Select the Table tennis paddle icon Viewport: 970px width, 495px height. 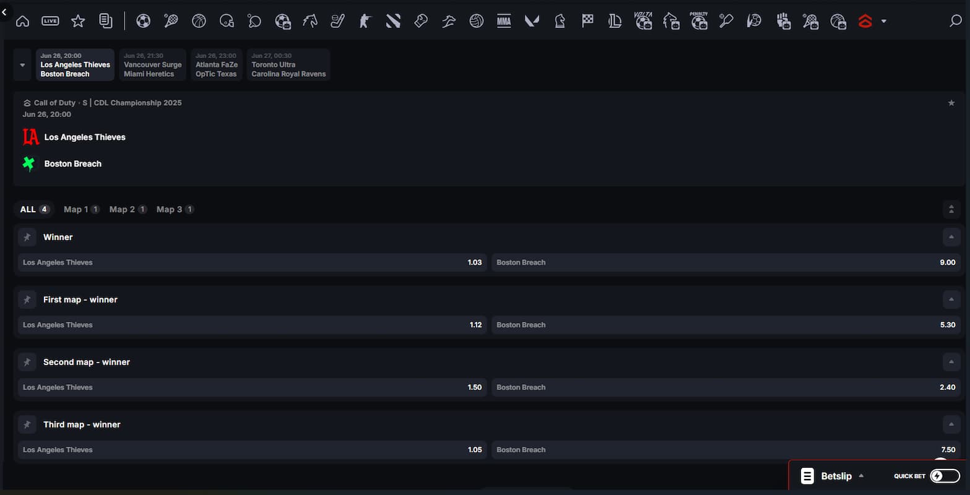(254, 21)
